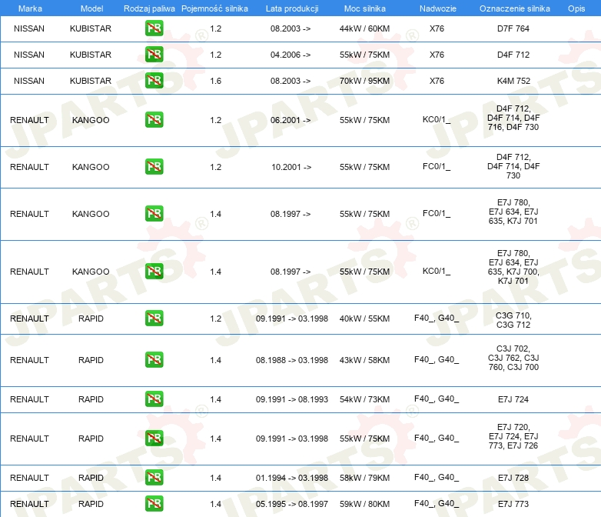Image resolution: width=601 pixels, height=517 pixels.
Task: Click power value 54kW / 73KM
Action: click(364, 399)
